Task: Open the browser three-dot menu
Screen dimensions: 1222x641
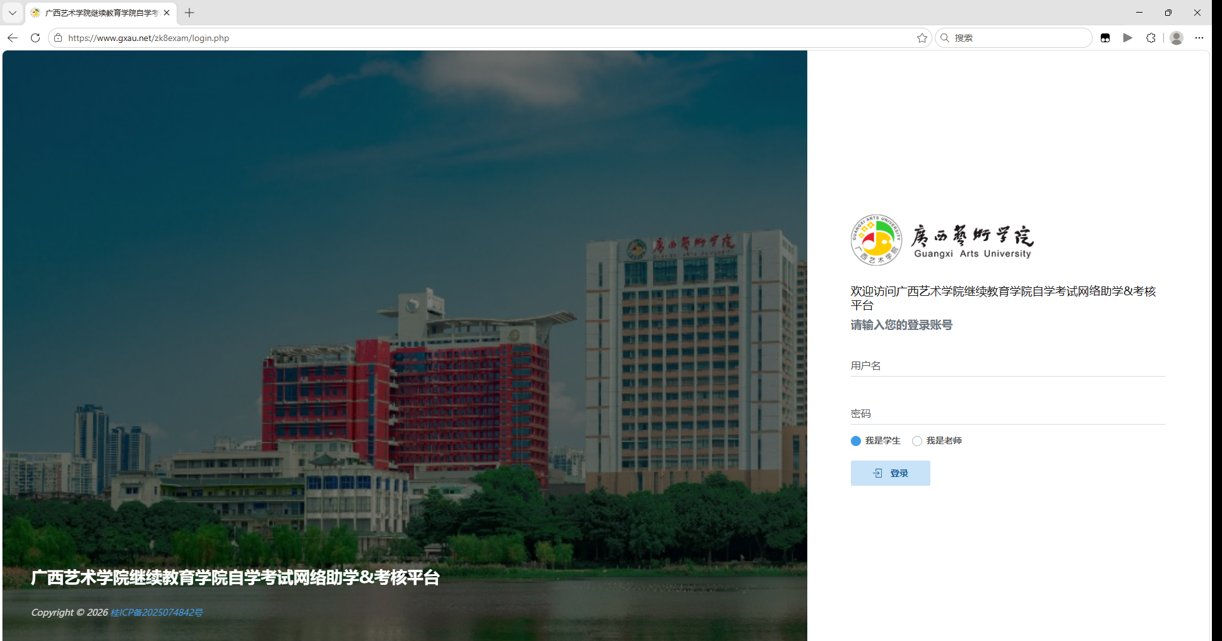Action: [1199, 38]
